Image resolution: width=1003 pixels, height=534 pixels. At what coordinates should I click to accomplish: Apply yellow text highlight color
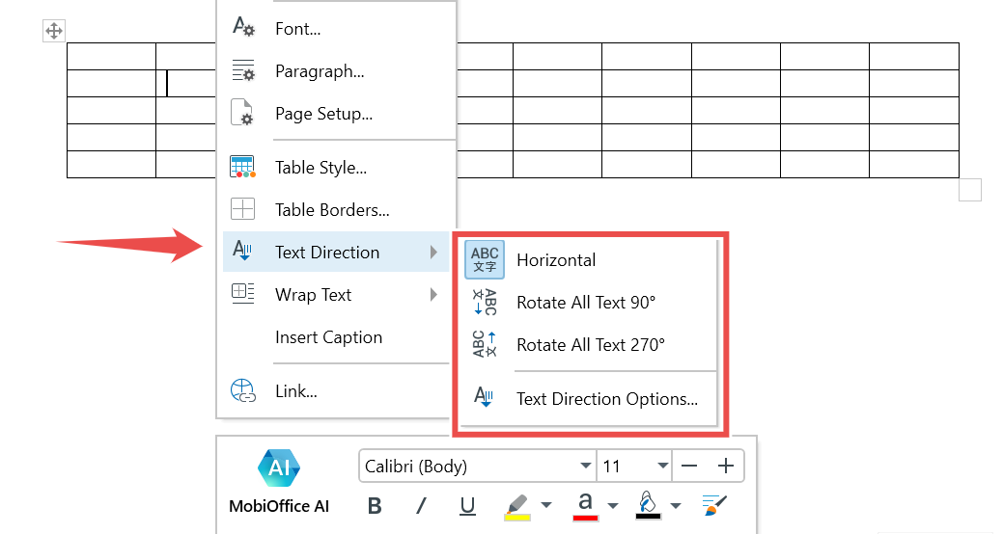516,507
